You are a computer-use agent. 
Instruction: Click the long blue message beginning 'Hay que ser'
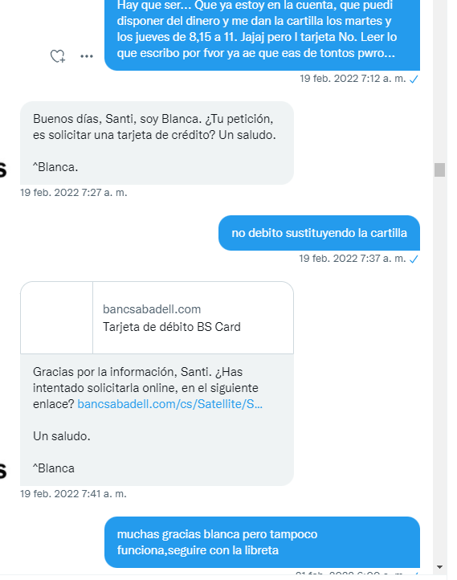pos(262,35)
